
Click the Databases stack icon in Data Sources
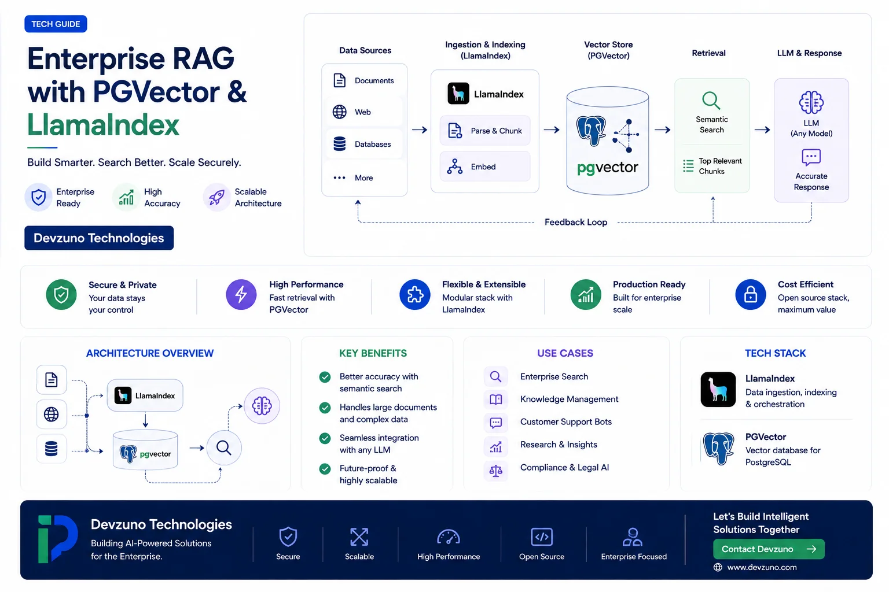click(x=340, y=143)
